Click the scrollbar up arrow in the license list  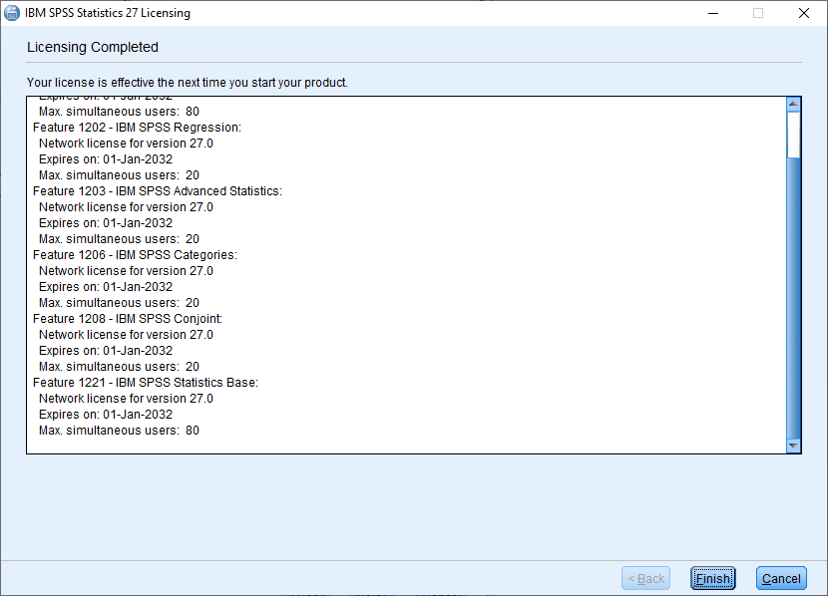click(x=793, y=104)
